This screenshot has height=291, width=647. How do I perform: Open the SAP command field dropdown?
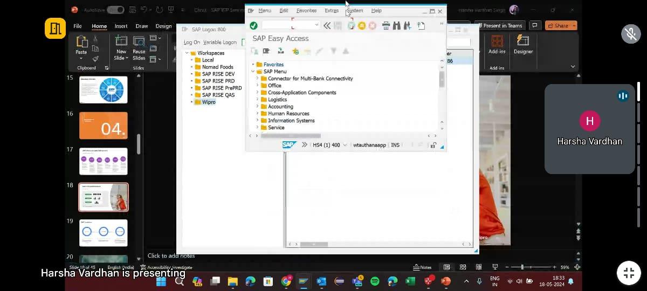pyautogui.click(x=316, y=25)
